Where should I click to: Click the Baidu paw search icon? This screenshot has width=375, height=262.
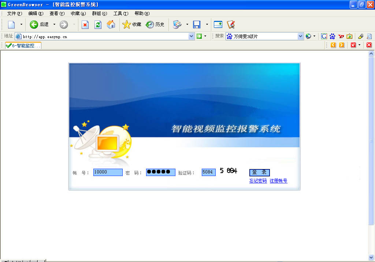point(333,36)
